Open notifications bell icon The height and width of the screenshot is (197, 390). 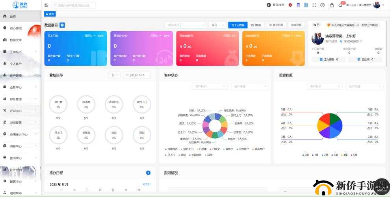pyautogui.click(x=340, y=5)
